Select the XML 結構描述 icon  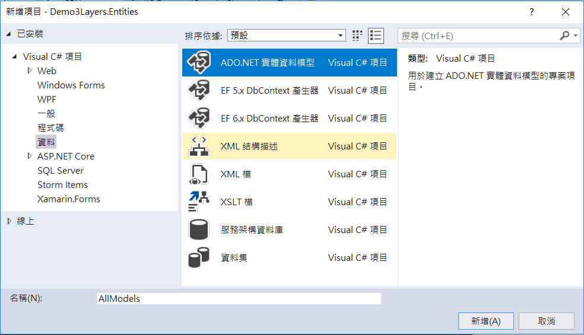(x=199, y=146)
